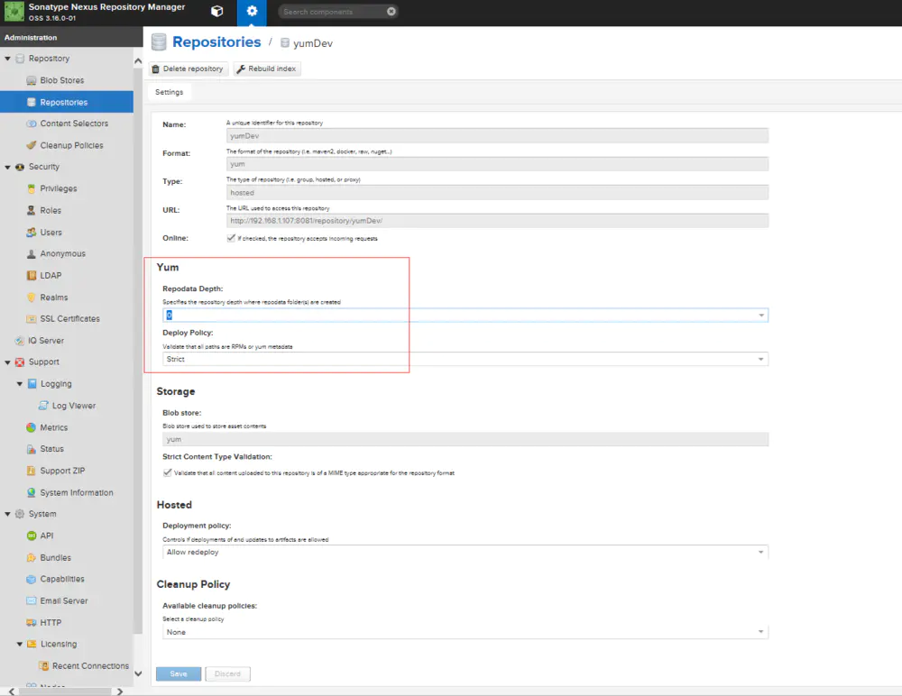This screenshot has width=902, height=696.
Task: Click the SSL Certificates icon
Action: pos(32,318)
